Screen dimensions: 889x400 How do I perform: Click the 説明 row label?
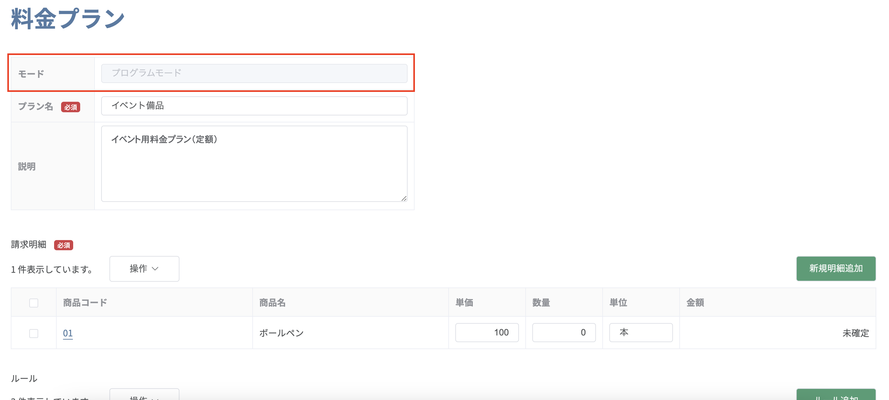(x=27, y=167)
